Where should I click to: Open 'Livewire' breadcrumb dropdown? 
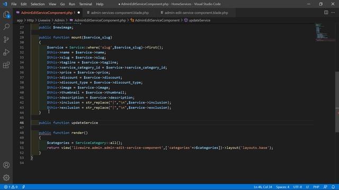44,20
